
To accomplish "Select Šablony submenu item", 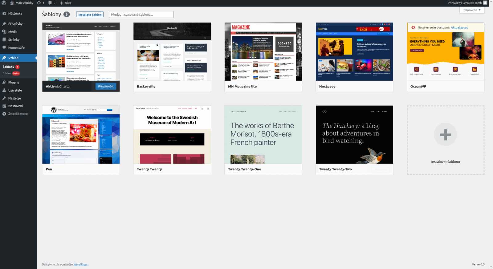I will tap(9, 67).
